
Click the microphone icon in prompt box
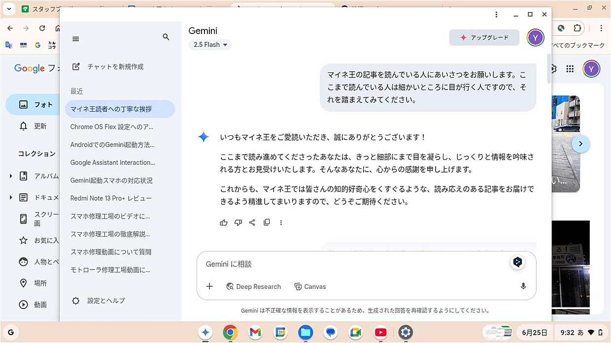[x=523, y=286]
